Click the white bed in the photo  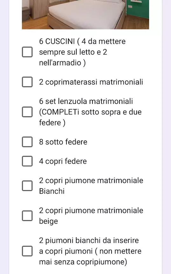[x=86, y=15]
